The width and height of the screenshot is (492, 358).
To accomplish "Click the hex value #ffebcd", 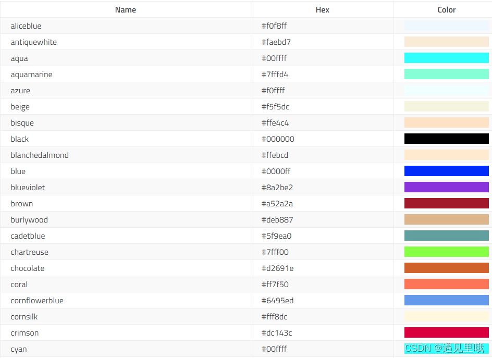I will [275, 155].
